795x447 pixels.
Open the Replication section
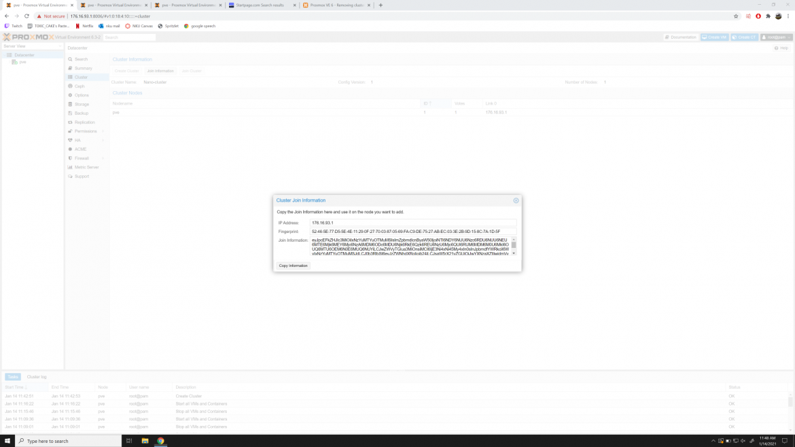(x=85, y=122)
